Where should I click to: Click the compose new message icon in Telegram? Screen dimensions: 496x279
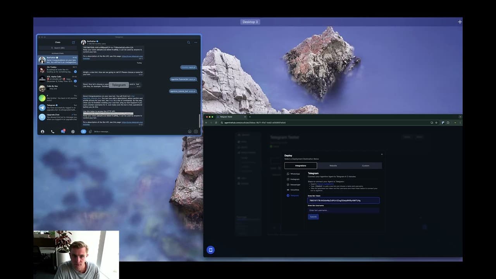[x=73, y=42]
